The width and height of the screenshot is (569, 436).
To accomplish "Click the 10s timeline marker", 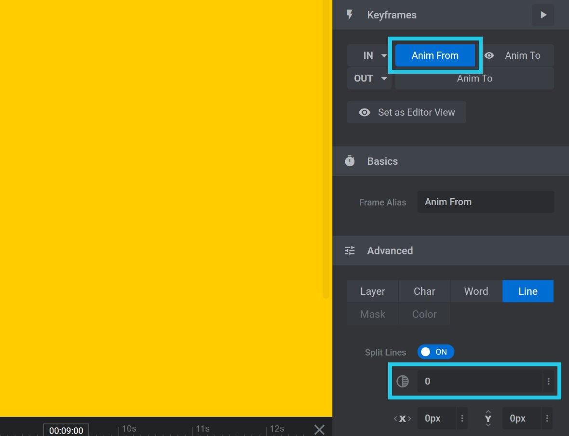I will [x=129, y=429].
